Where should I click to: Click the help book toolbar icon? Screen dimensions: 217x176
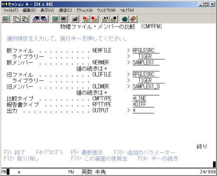[x=133, y=19]
